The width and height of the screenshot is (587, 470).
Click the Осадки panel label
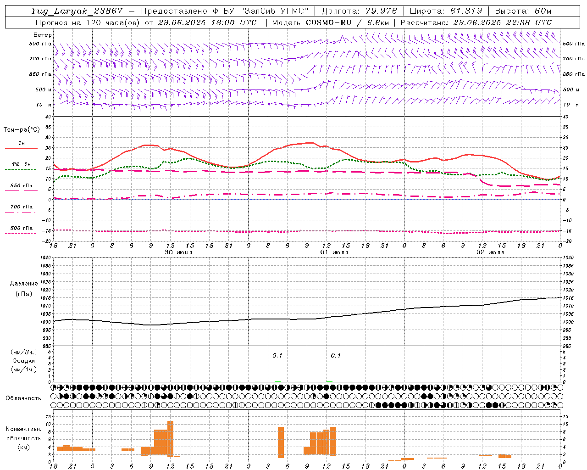click(24, 361)
